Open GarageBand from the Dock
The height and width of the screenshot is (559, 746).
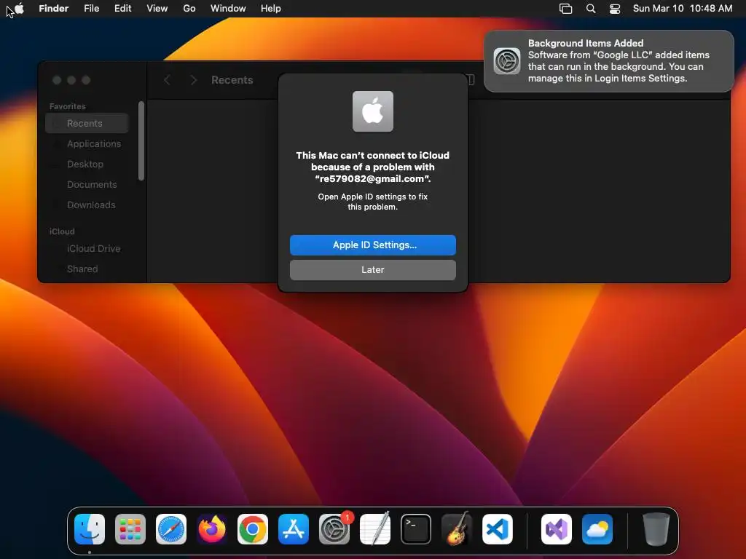(457, 529)
